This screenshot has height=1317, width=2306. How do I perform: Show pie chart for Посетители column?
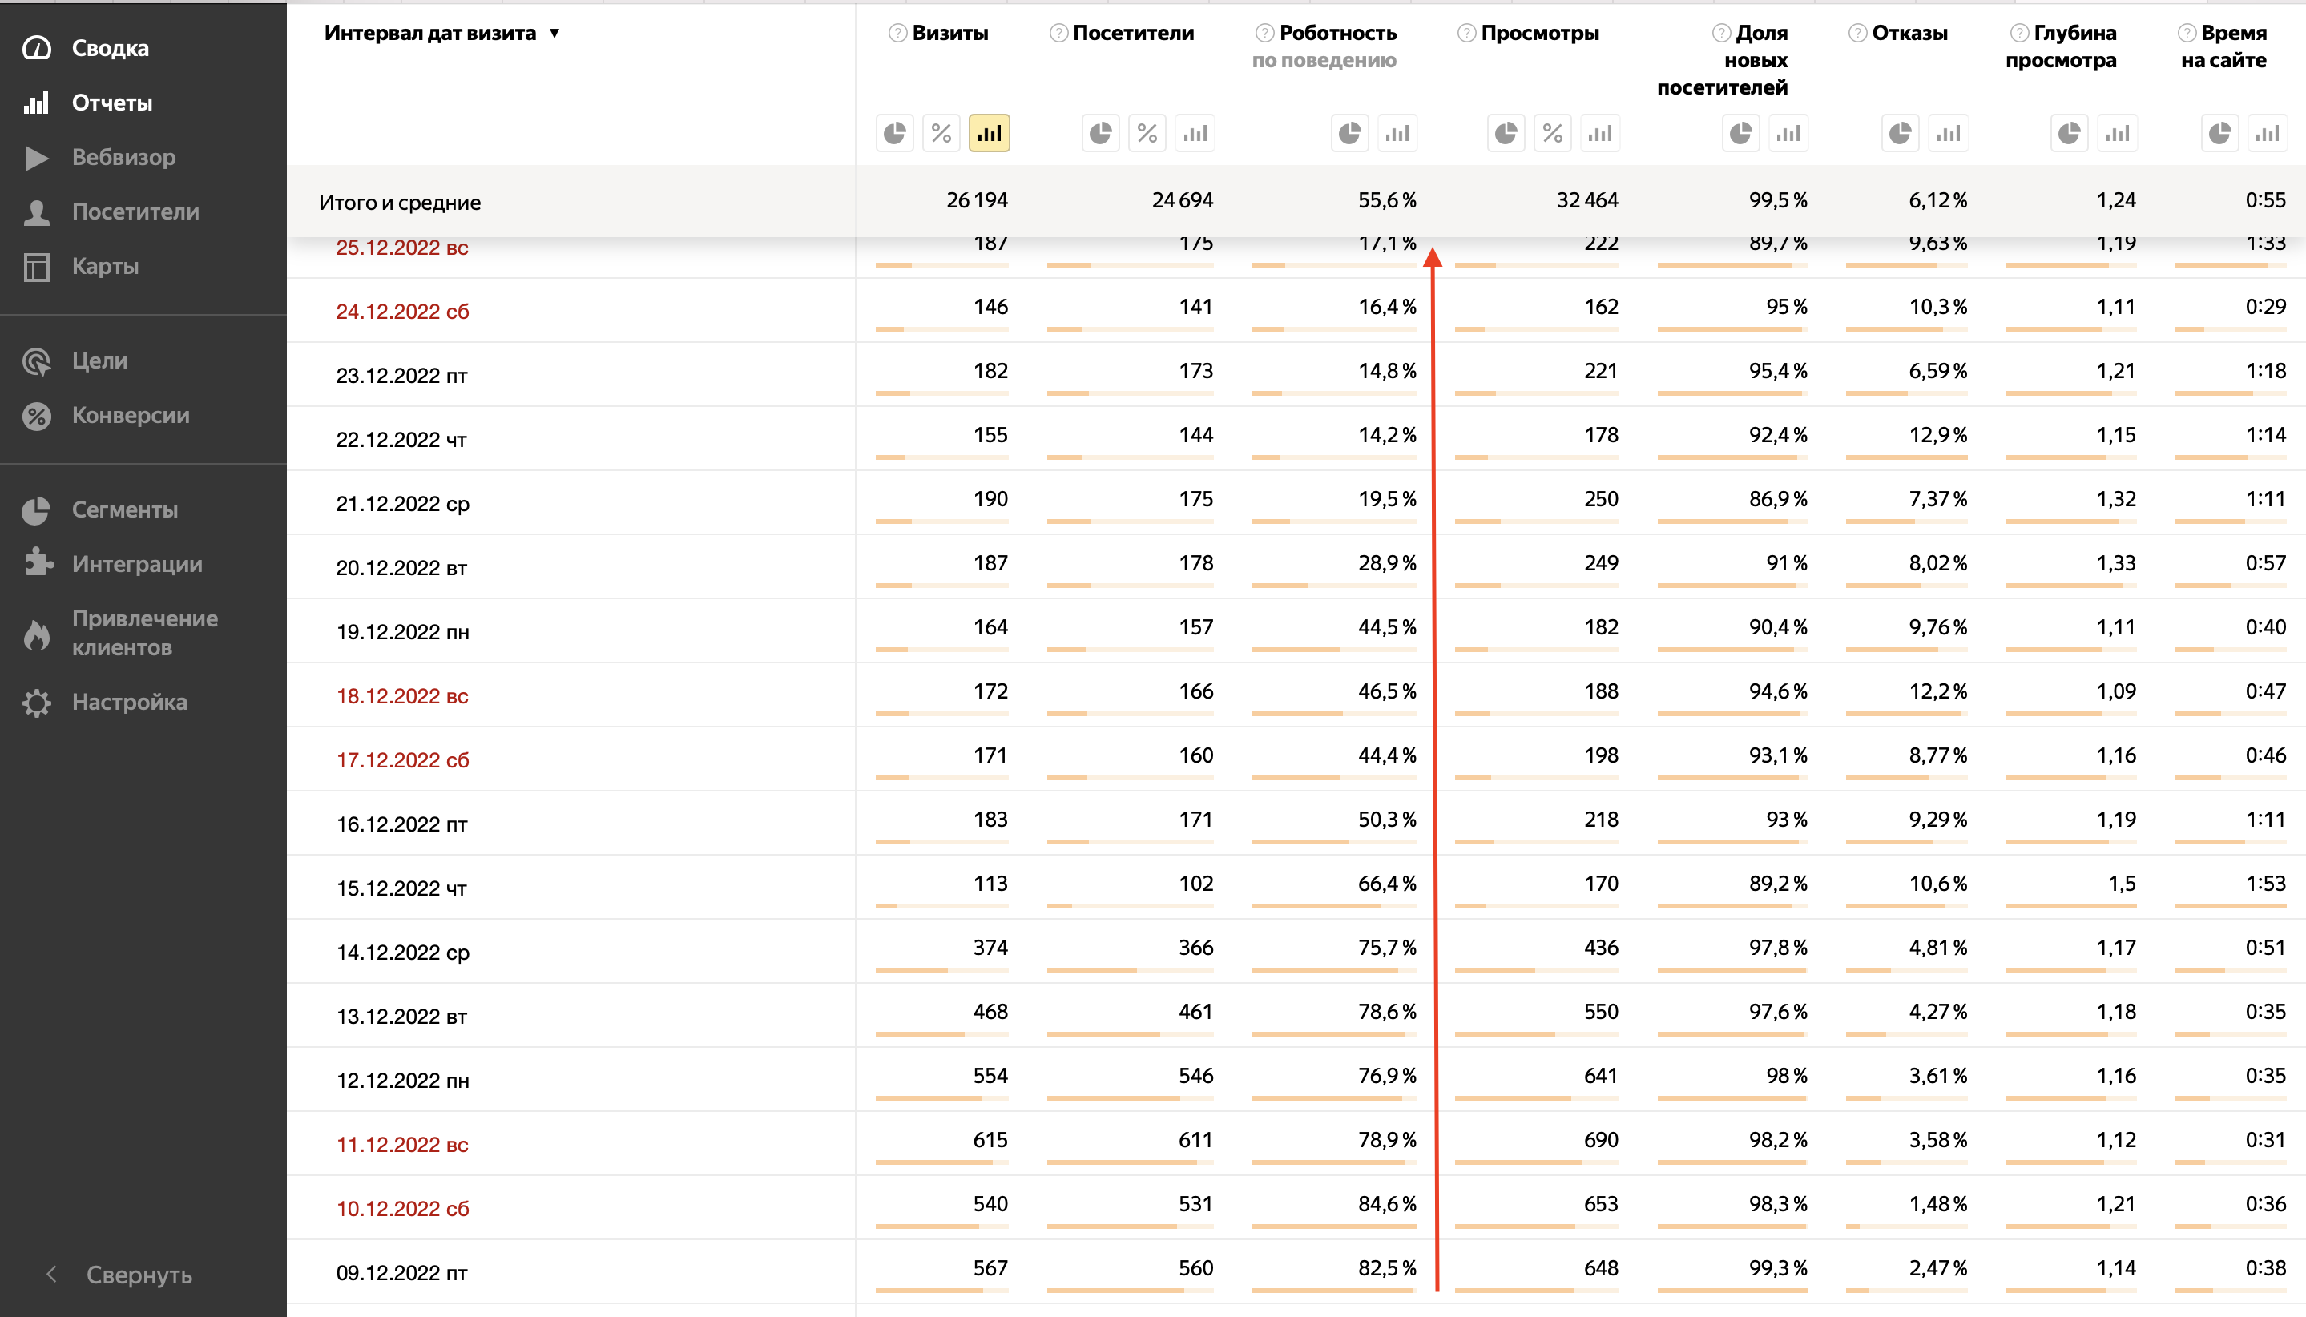point(1100,134)
